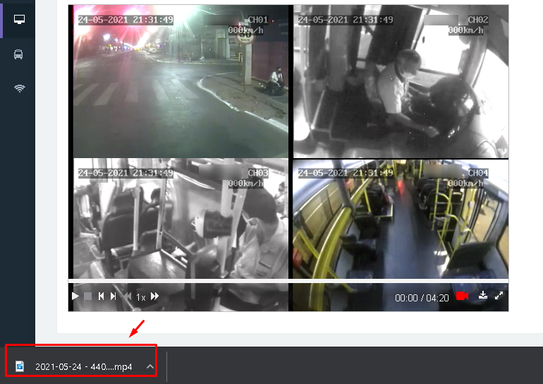Select the CH02 driver camera view
The height and width of the screenshot is (384, 543).
point(401,81)
